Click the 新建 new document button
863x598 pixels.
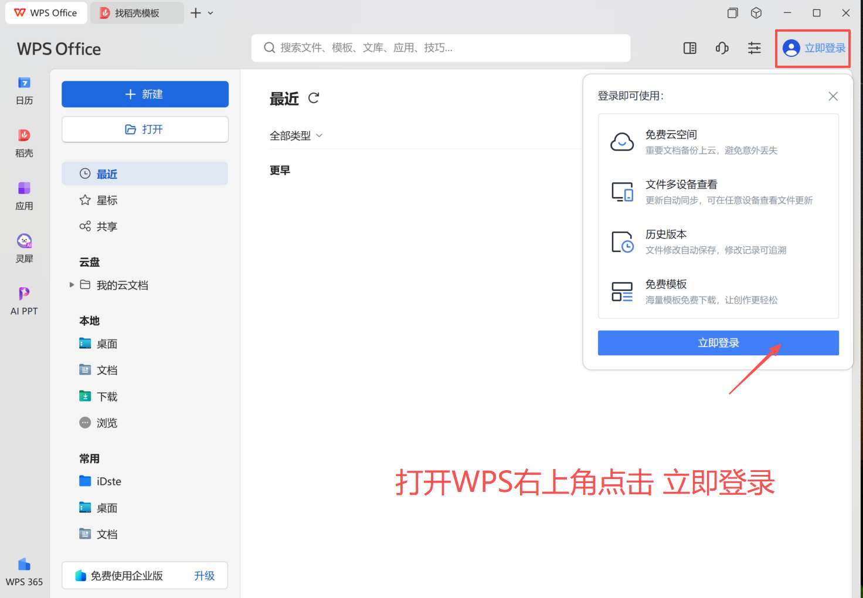(x=145, y=94)
